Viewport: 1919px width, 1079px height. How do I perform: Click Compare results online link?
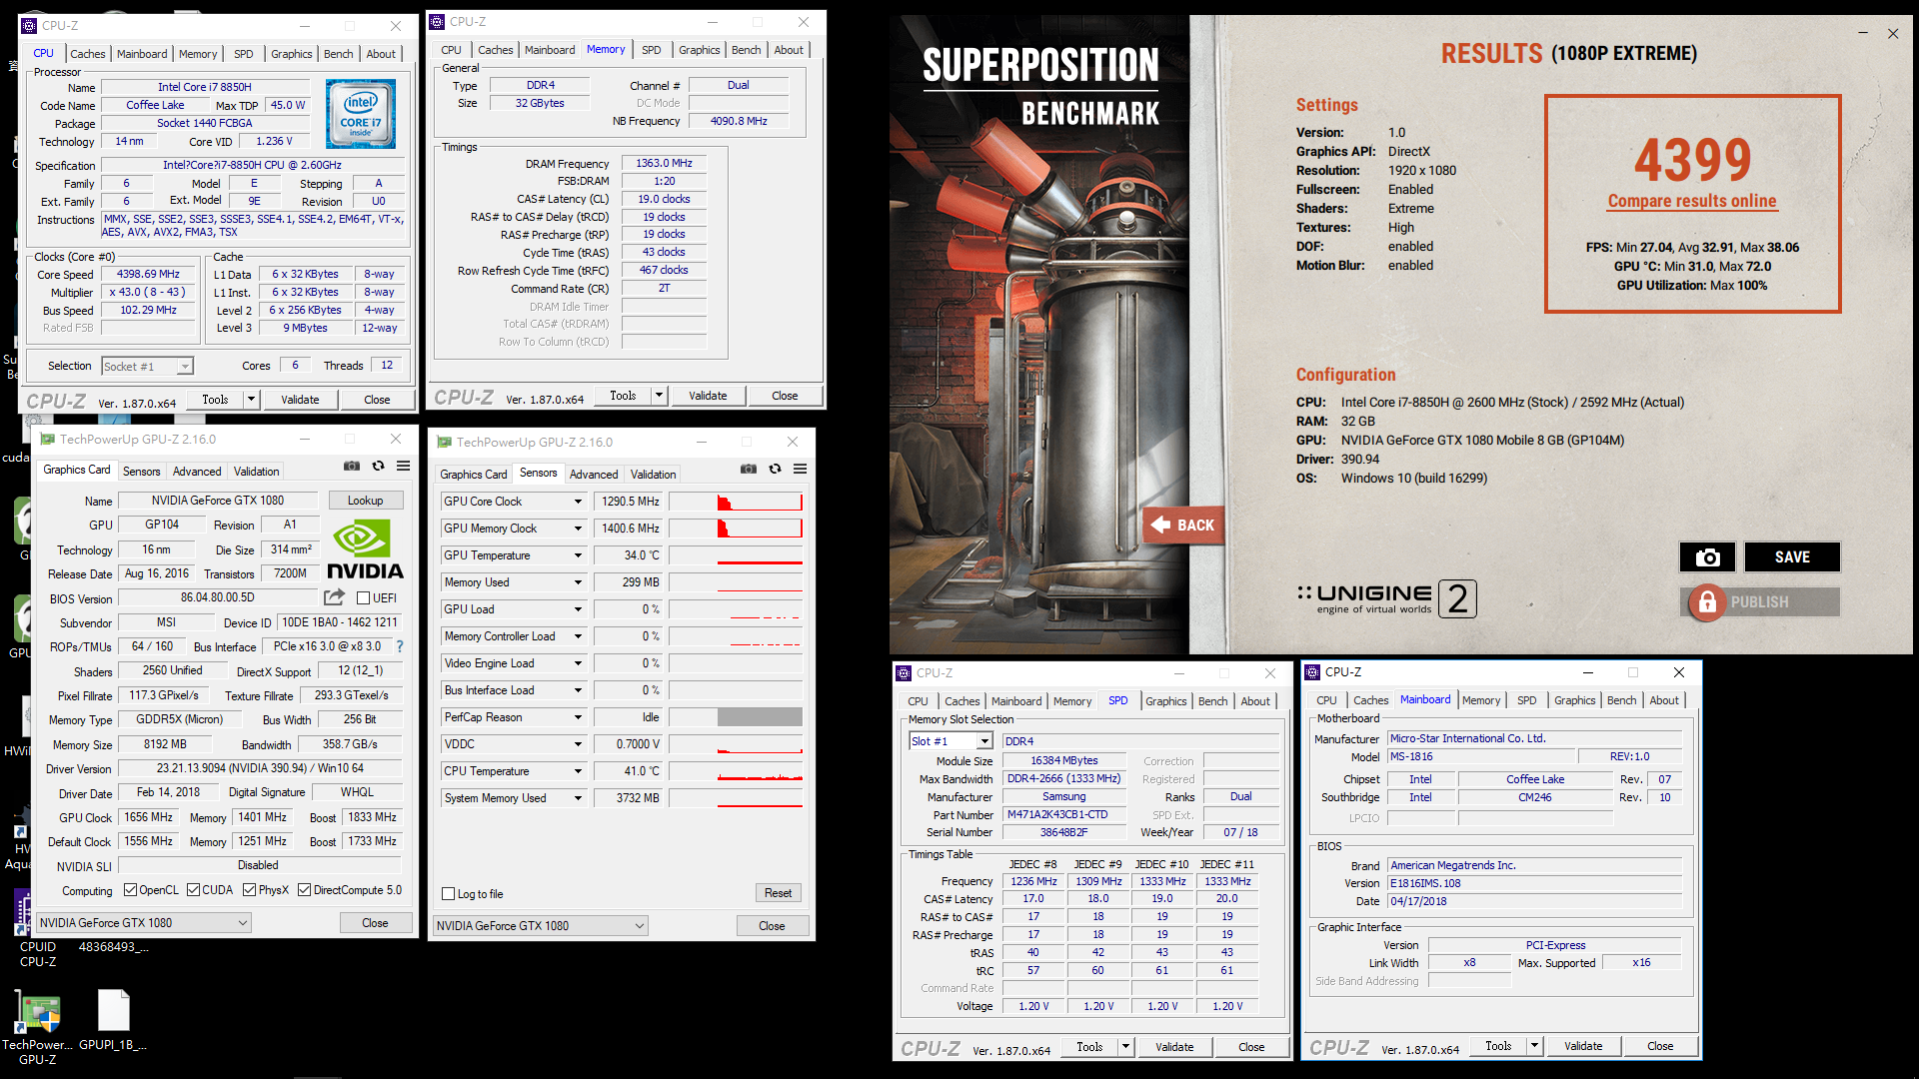pos(1692,201)
